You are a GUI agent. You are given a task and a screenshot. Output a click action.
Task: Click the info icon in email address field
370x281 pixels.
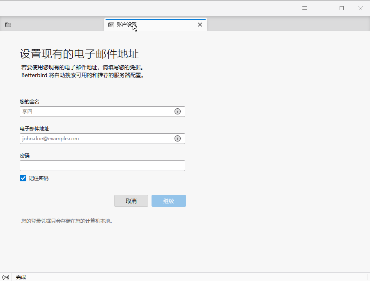[177, 139]
